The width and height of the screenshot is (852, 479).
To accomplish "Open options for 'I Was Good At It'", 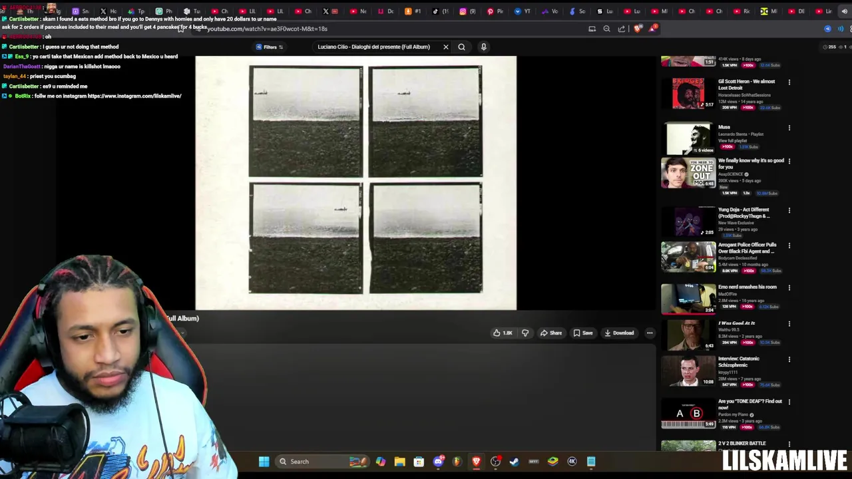I will pos(789,324).
